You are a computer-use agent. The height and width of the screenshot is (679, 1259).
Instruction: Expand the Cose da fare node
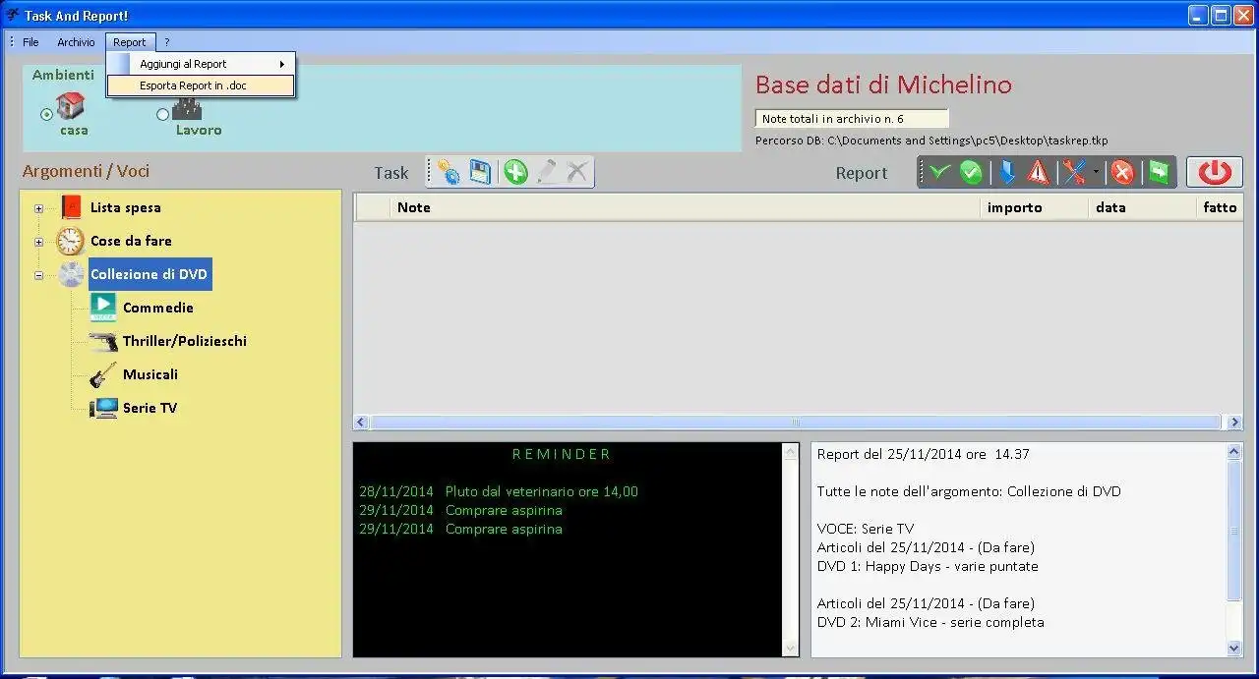pos(39,242)
